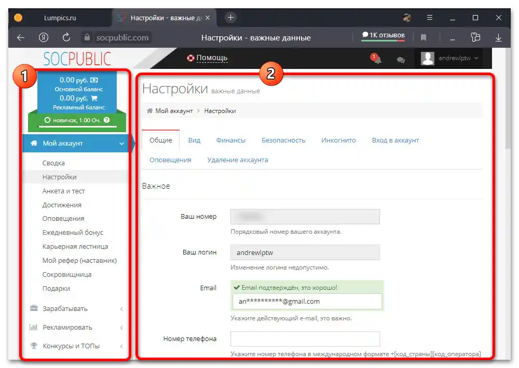519x368 pixels.
Task: Open Подарки in the sidebar
Action: pyautogui.click(x=56, y=288)
